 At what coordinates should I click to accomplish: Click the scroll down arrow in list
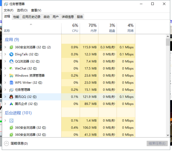point(168,135)
